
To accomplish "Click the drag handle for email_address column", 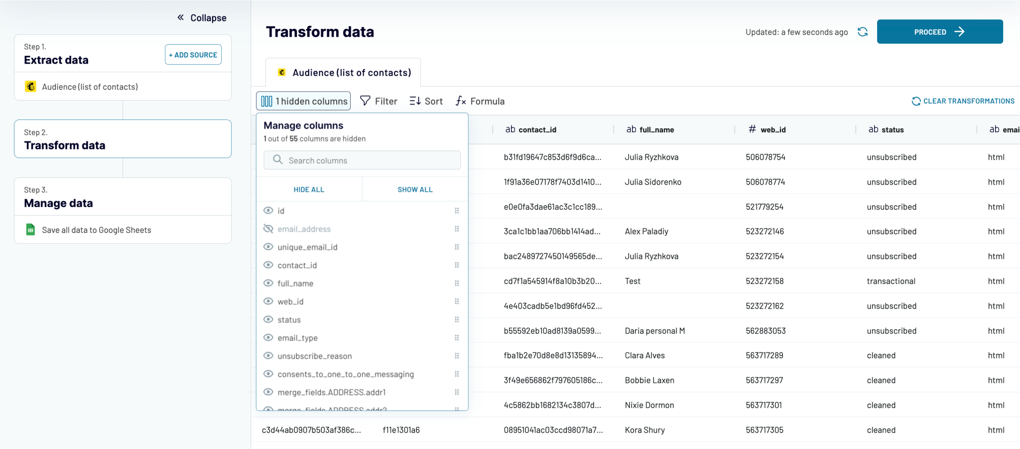I will point(457,229).
